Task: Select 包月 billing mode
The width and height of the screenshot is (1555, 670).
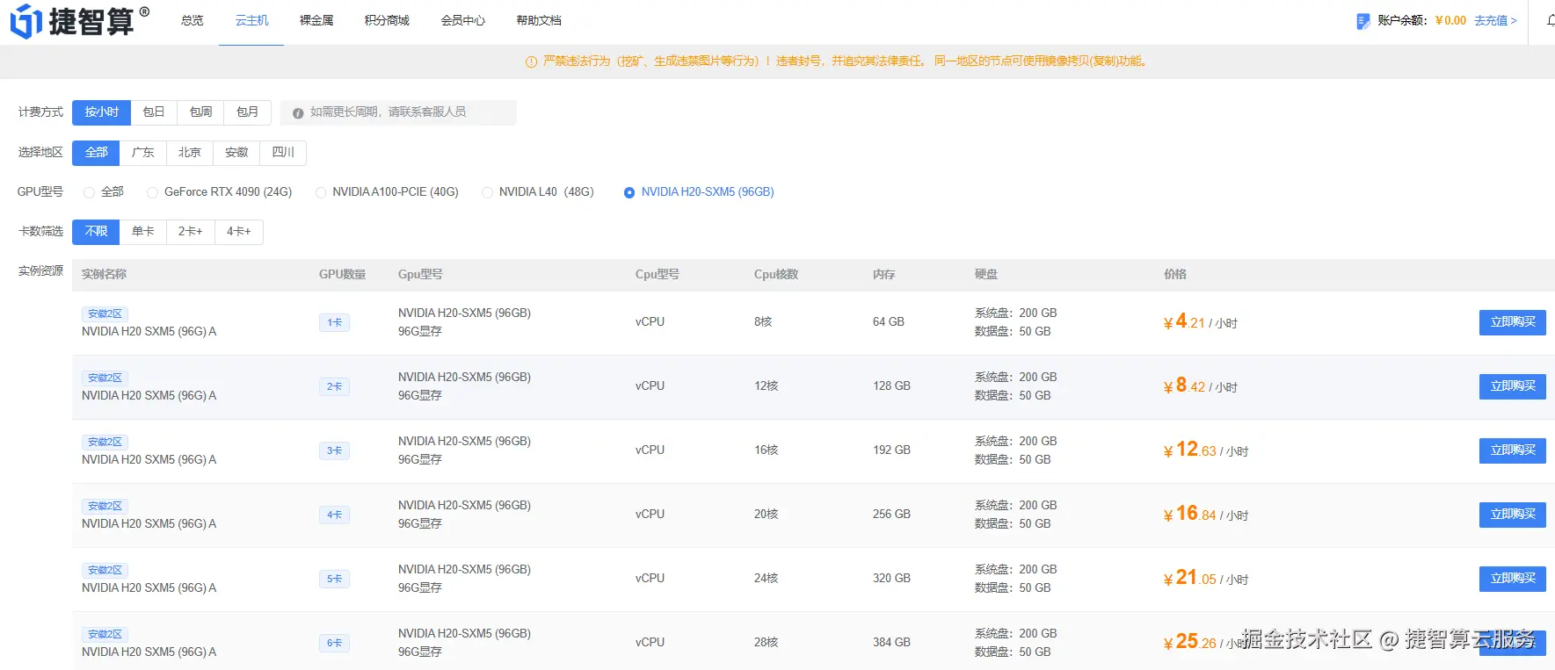Action: click(248, 112)
